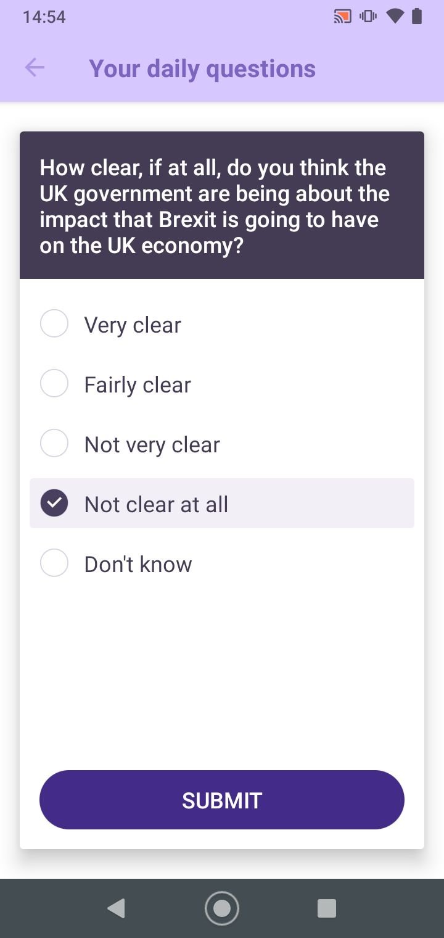Select the Not very clear radio button
This screenshot has height=938, width=444.
(x=54, y=444)
